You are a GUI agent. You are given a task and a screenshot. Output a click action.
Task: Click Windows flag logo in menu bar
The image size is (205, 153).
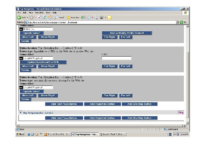tap(185, 13)
